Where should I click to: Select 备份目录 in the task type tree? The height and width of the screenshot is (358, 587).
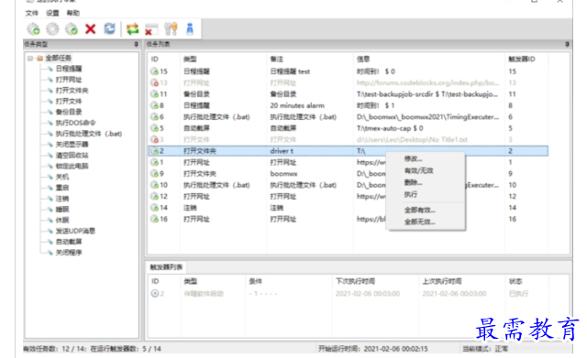click(69, 112)
